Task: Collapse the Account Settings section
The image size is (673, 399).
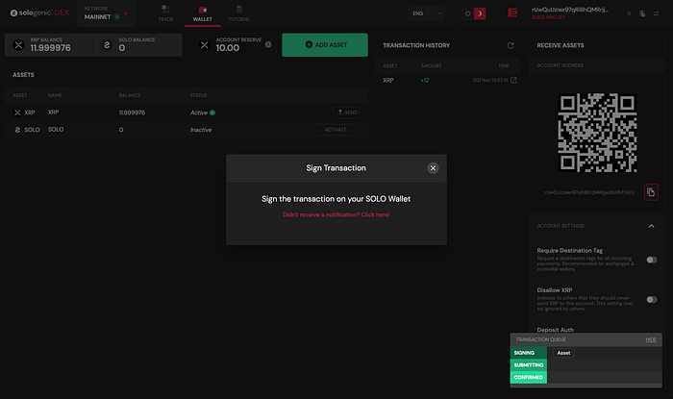Action: [x=651, y=226]
